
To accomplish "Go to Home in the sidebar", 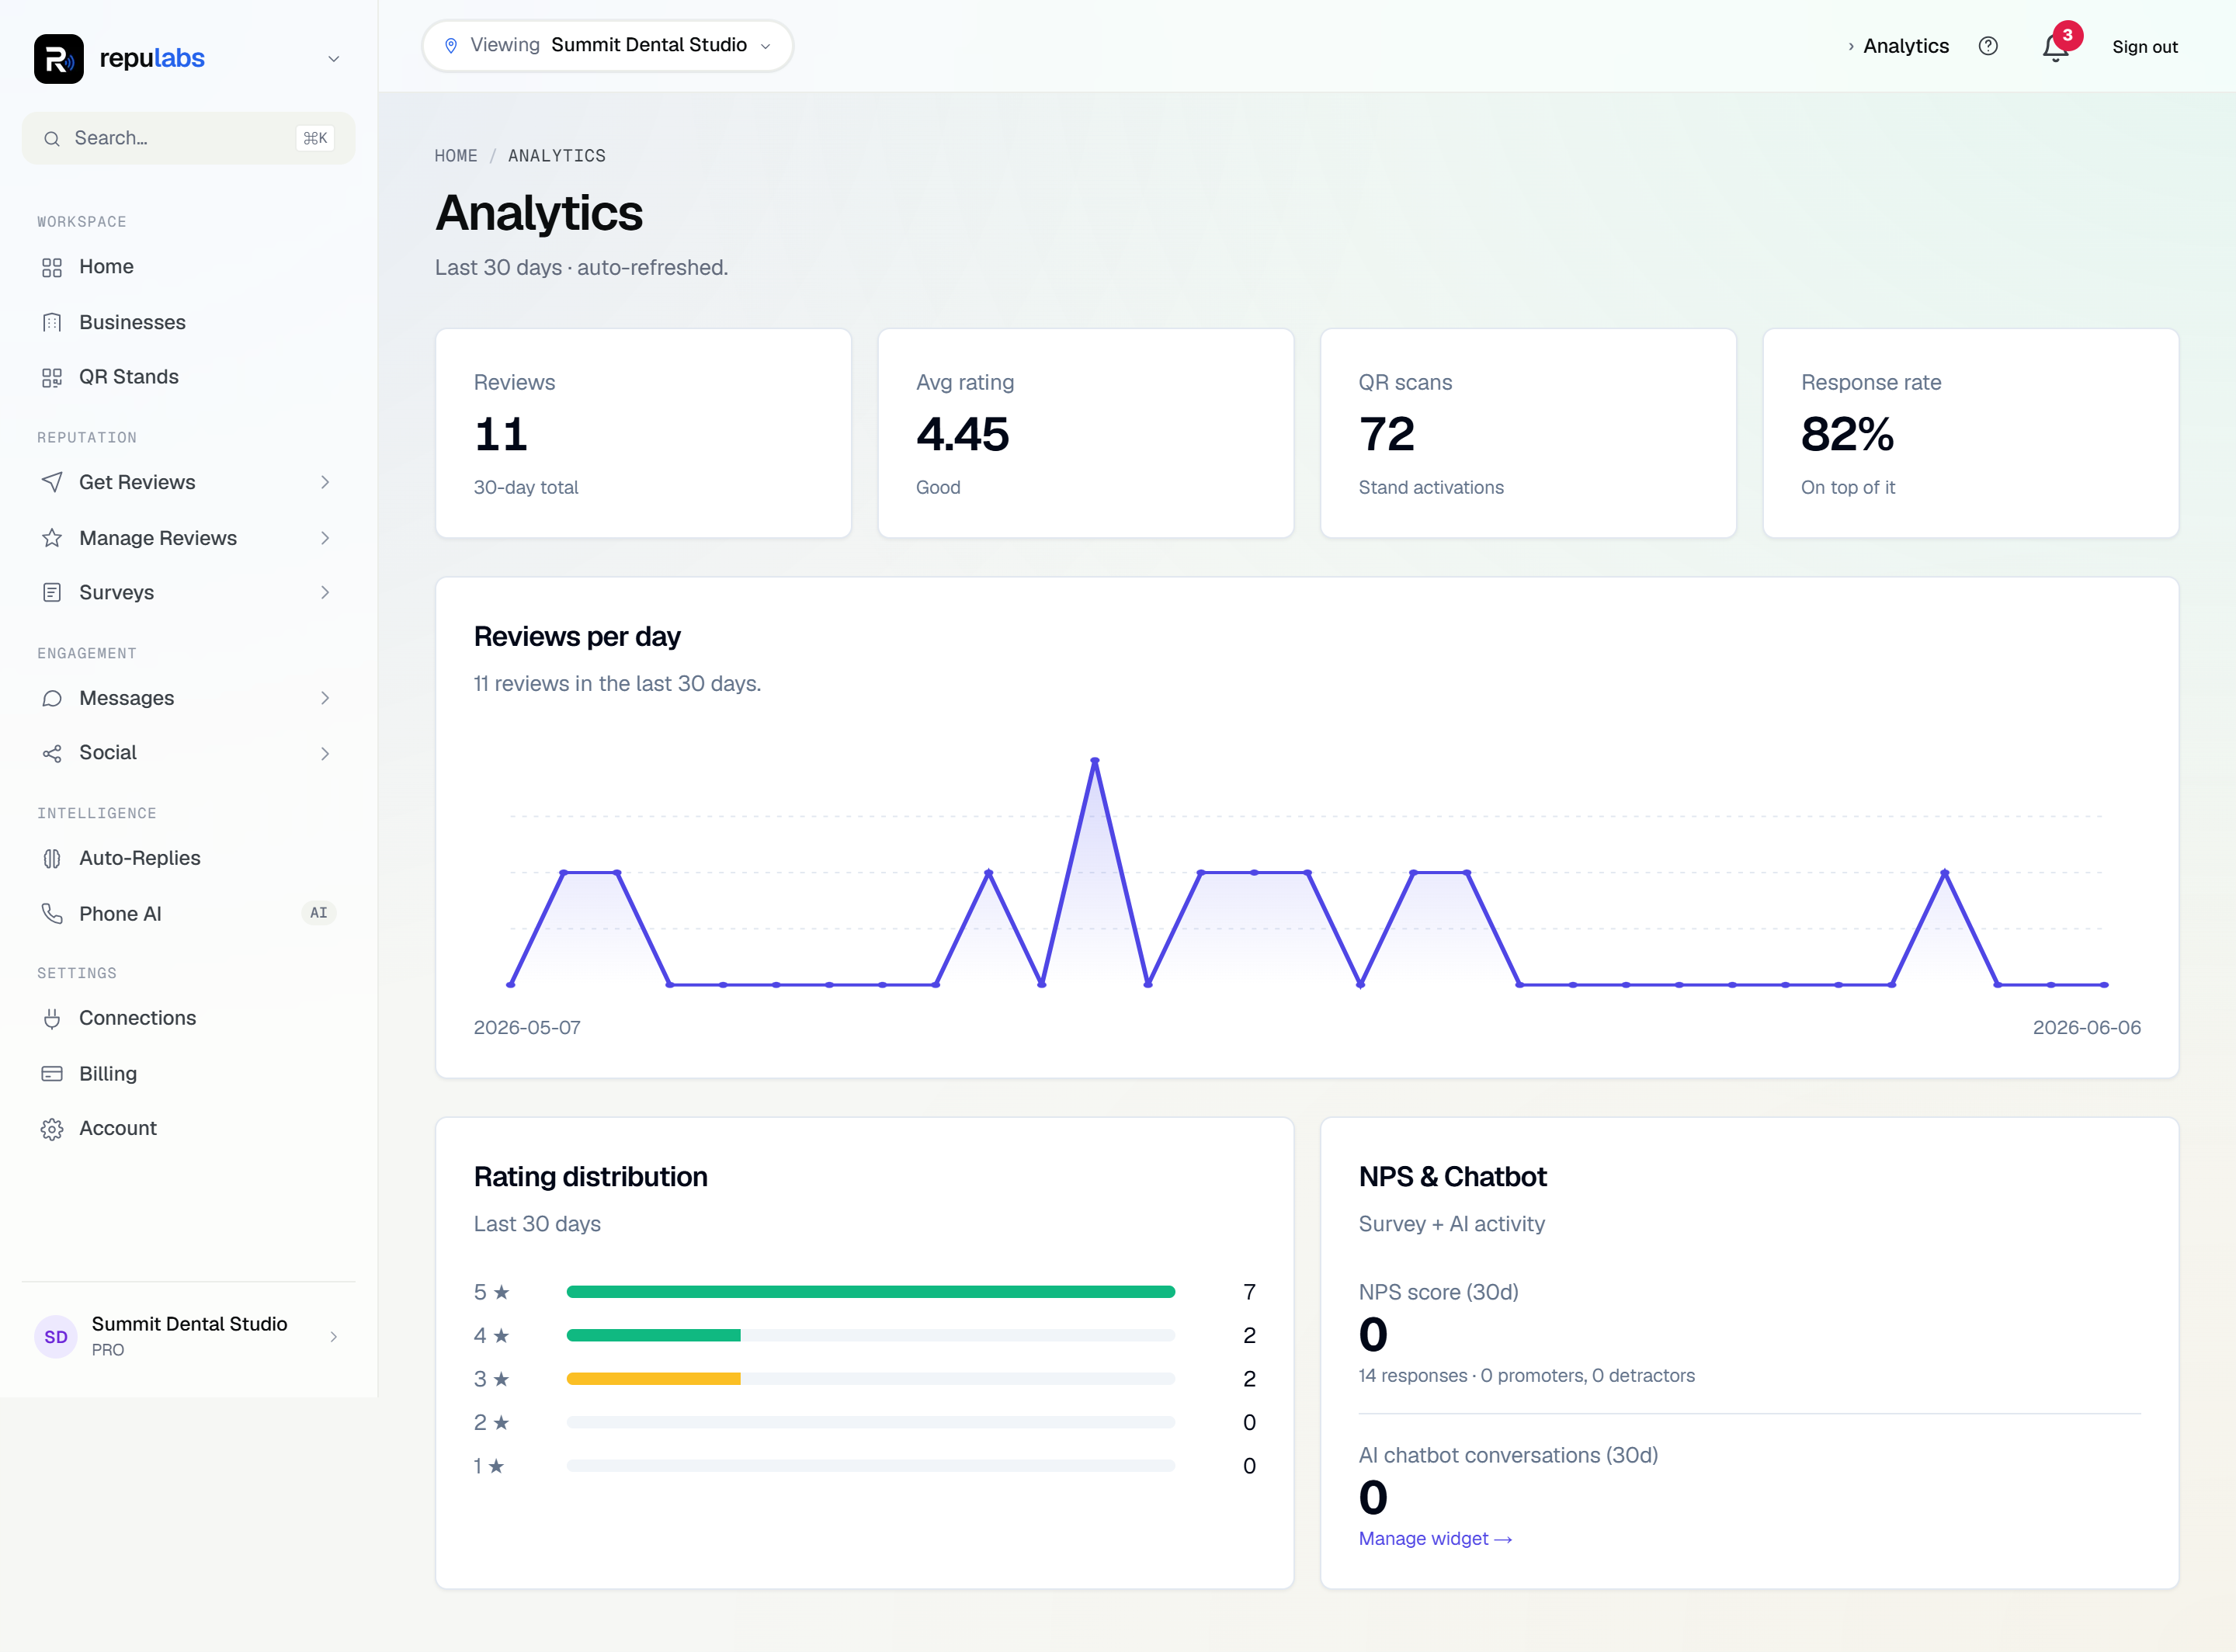I will [188, 267].
